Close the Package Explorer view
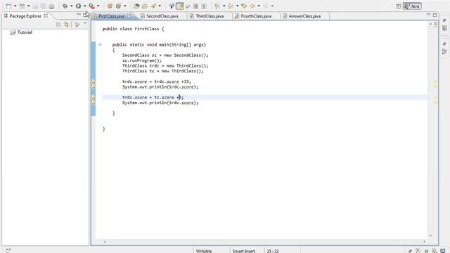Screen dimensions: 450x253 [x=46, y=15]
